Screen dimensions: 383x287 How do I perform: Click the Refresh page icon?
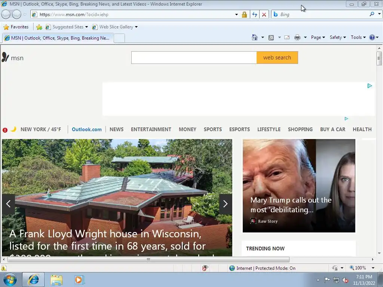coord(255,15)
